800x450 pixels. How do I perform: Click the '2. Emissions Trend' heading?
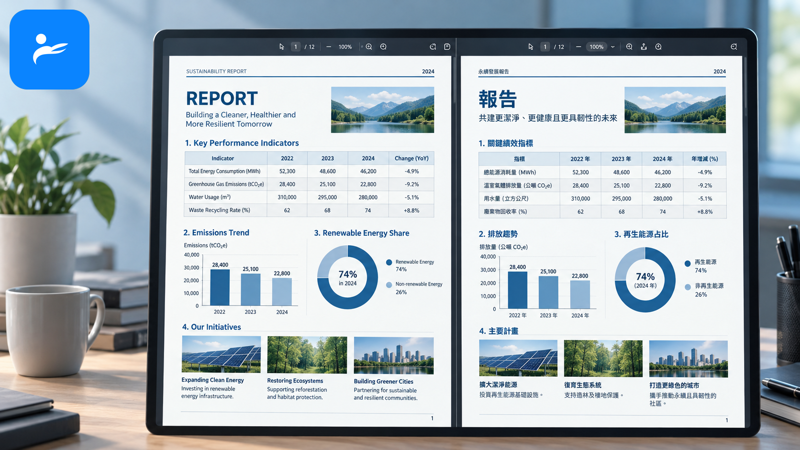coord(216,233)
